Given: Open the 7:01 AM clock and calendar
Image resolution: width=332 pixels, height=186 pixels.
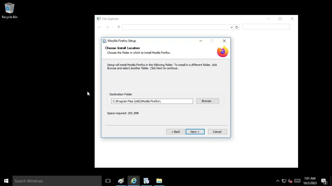Looking at the screenshot, I should click(310, 181).
